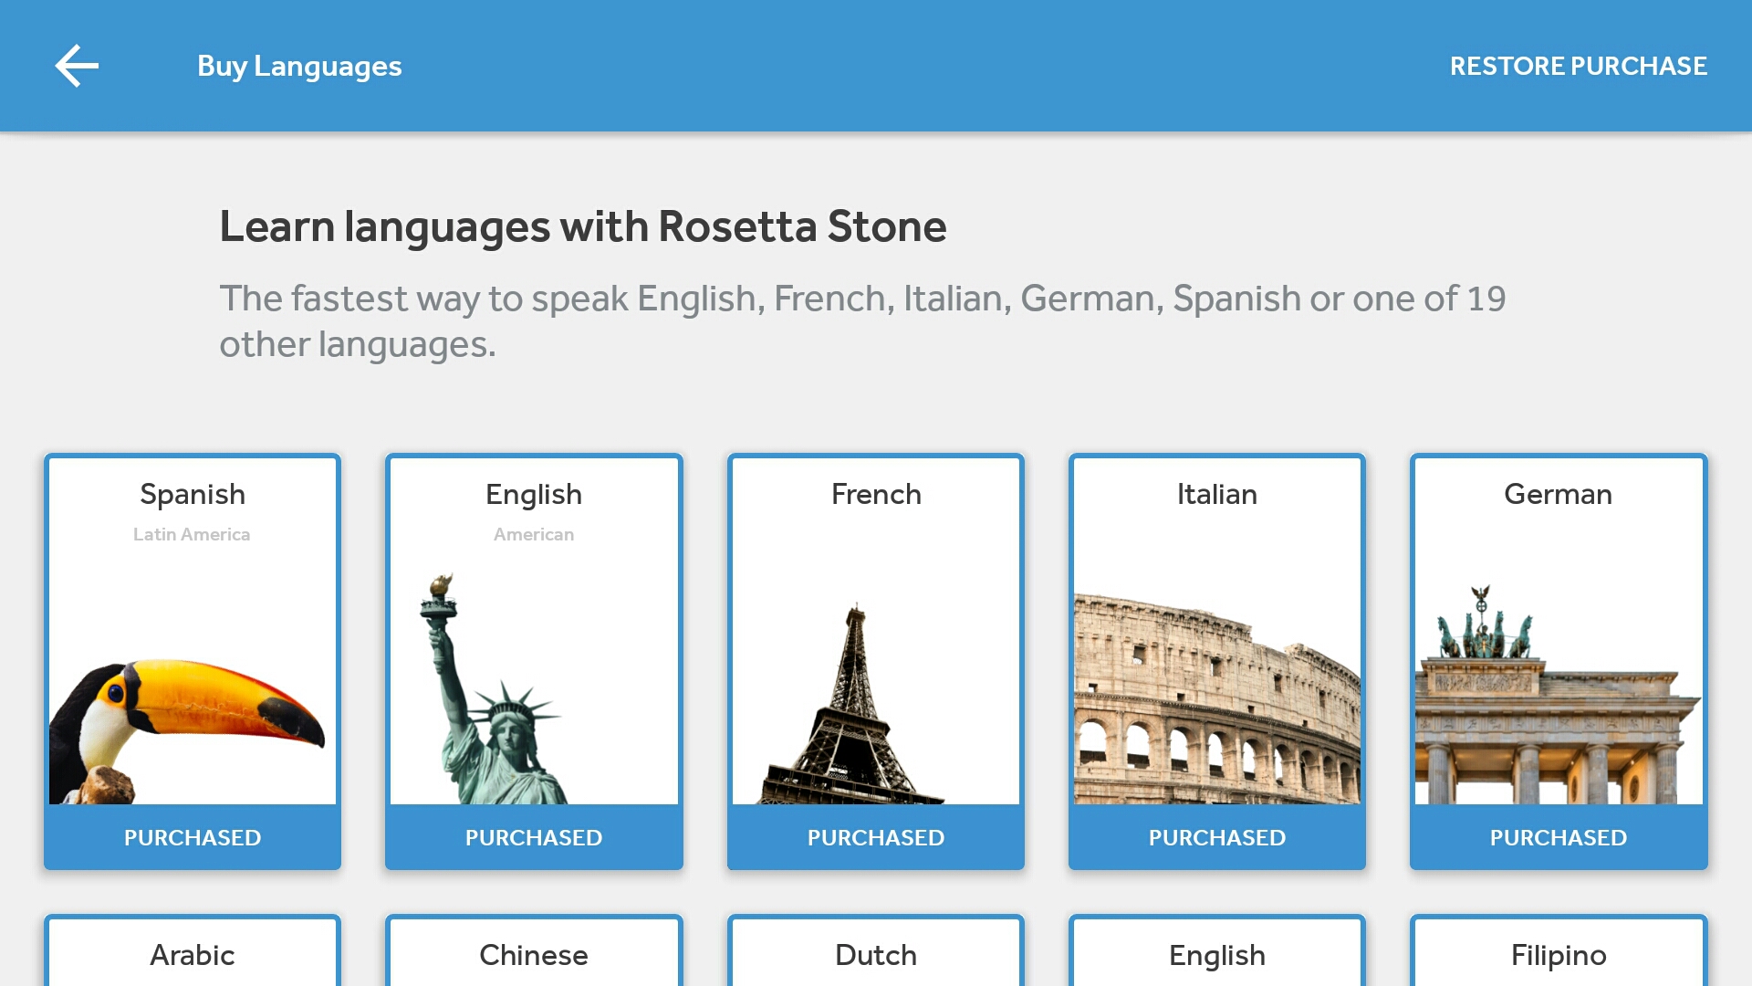Click PURCHASED label on the Spanish card
1752x986 pixels.
coord(192,837)
